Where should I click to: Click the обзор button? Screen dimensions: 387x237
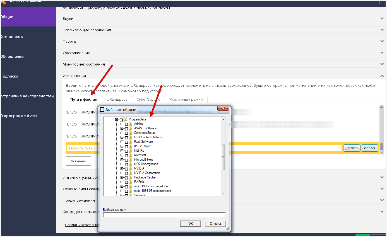click(370, 148)
